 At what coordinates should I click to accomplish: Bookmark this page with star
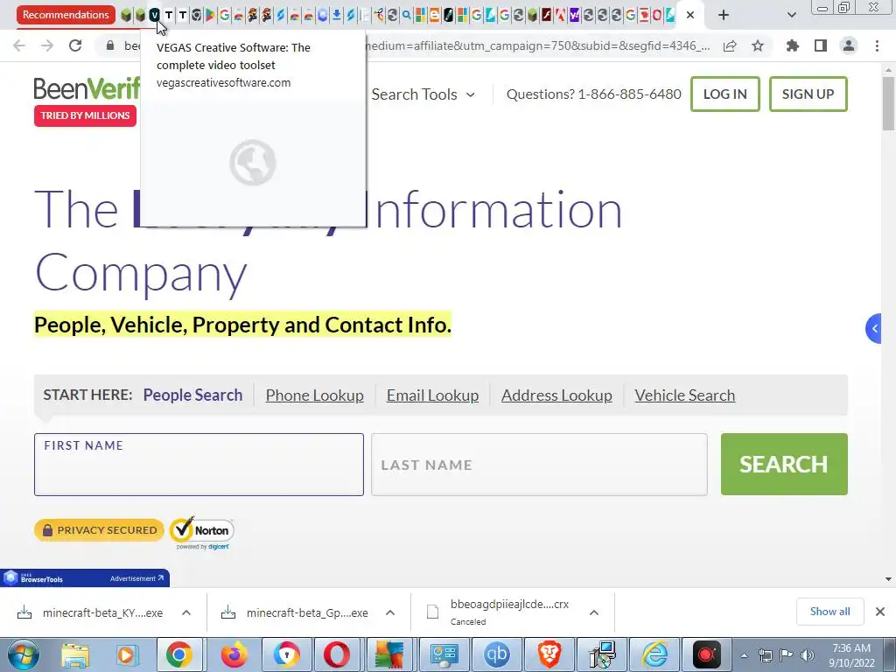click(x=758, y=45)
